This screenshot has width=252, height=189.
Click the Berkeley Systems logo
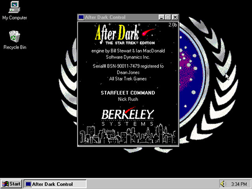pos(128,115)
